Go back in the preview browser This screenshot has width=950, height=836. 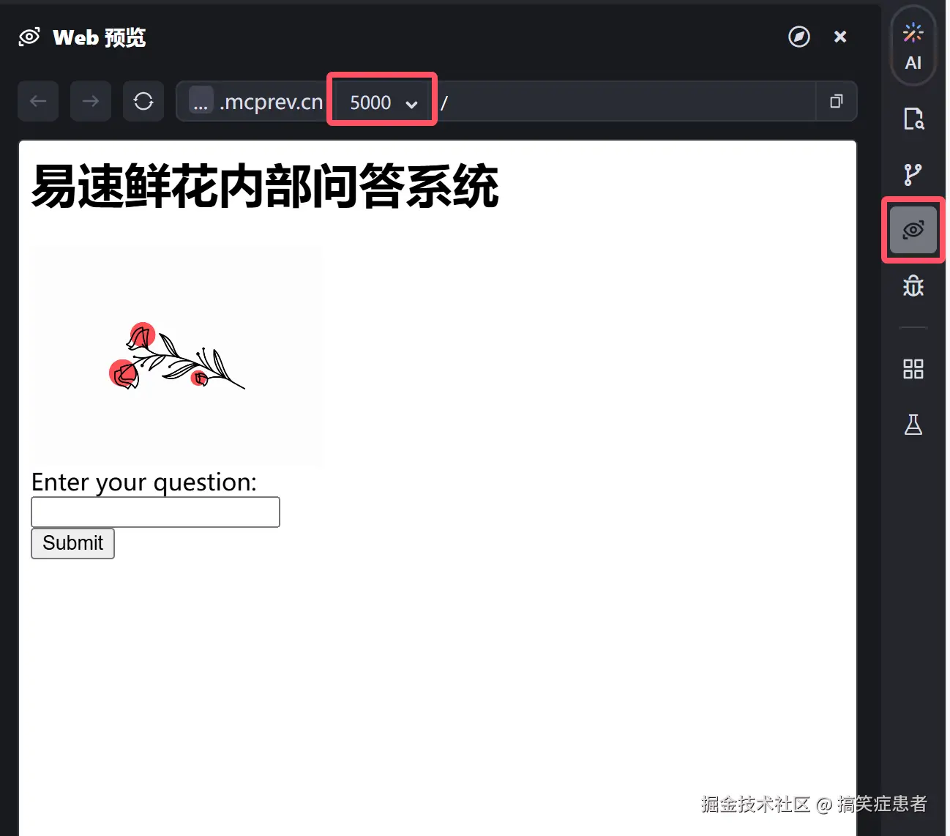(38, 101)
